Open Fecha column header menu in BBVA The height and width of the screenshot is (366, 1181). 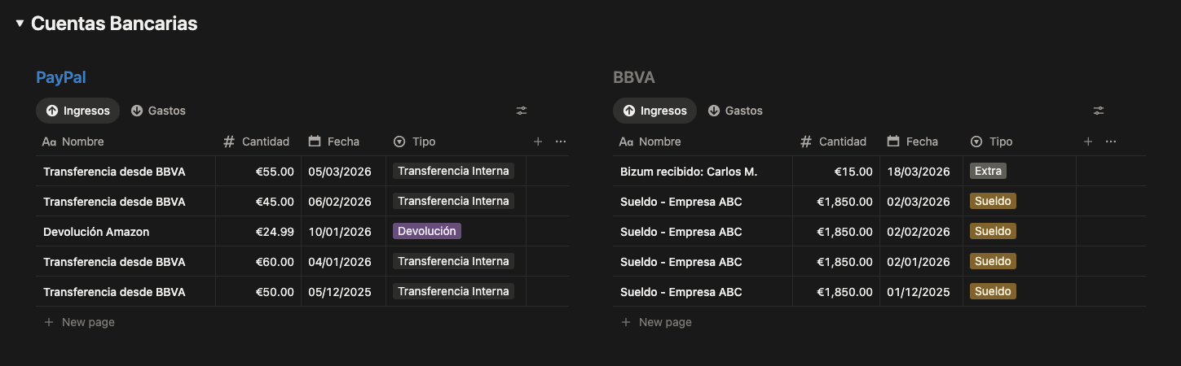tap(921, 142)
